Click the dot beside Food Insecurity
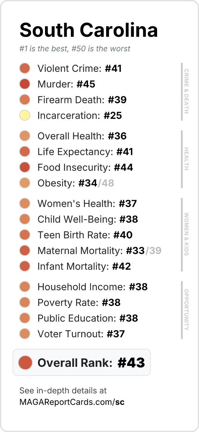 coord(25,167)
